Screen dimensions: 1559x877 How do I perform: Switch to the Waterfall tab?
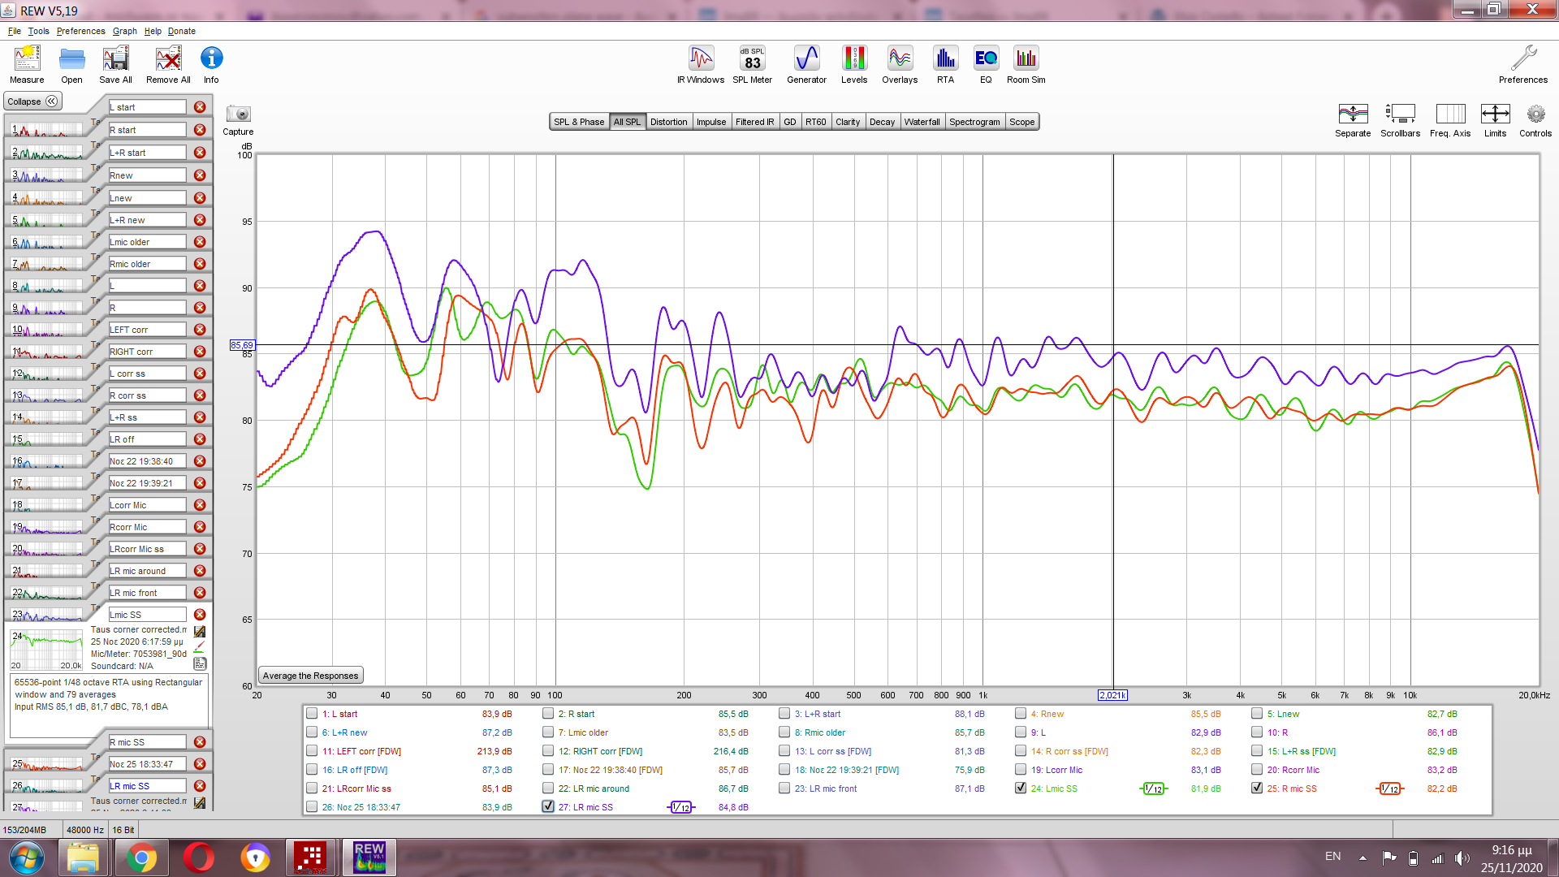922,122
